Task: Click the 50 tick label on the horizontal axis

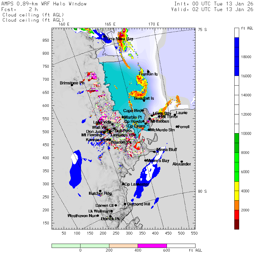Action: click(x=64, y=233)
